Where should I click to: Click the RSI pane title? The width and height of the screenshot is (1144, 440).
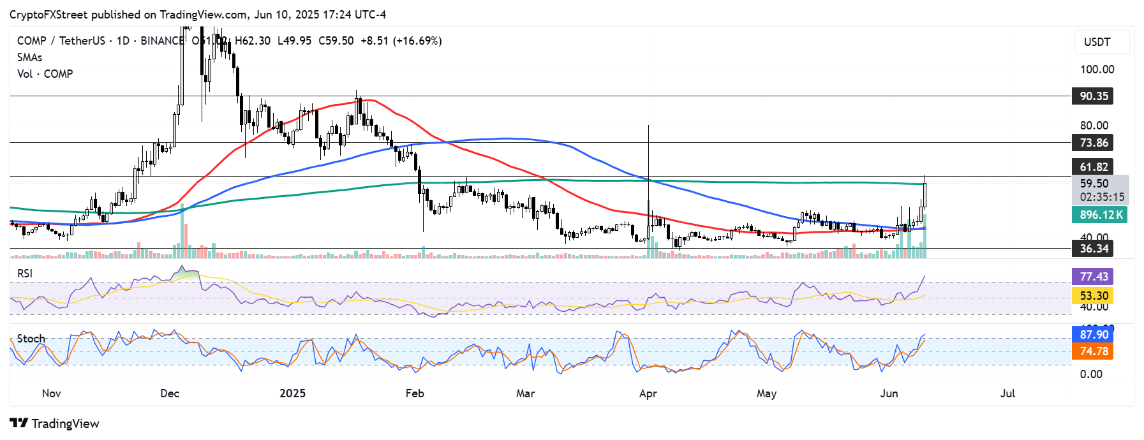(x=25, y=274)
